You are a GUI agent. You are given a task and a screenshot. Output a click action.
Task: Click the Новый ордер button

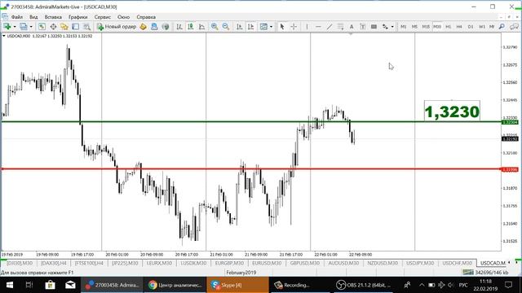click(117, 27)
